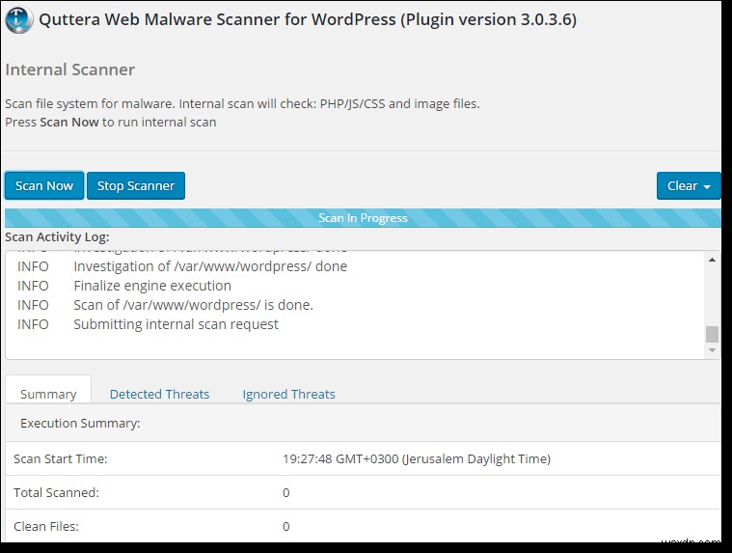Click the Execution Summary header
Viewport: 732px width, 553px height.
[80, 423]
